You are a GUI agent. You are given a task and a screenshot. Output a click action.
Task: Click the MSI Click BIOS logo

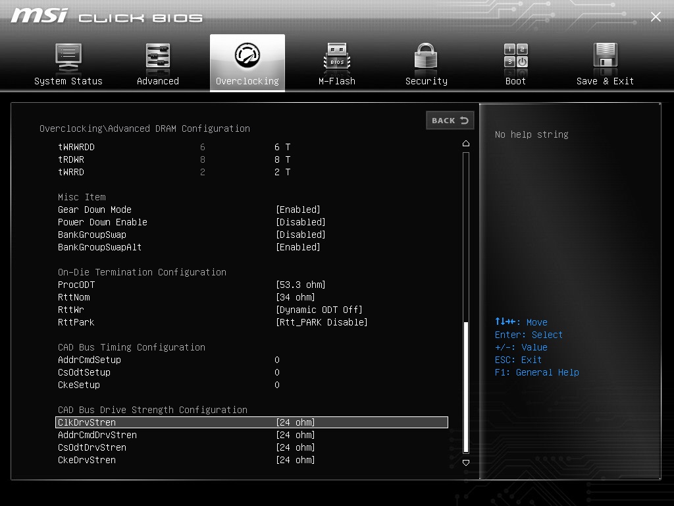point(107,16)
